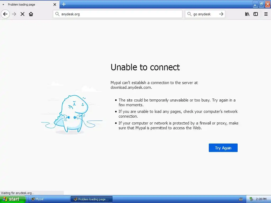Open a new tab with plus button

point(64,4)
